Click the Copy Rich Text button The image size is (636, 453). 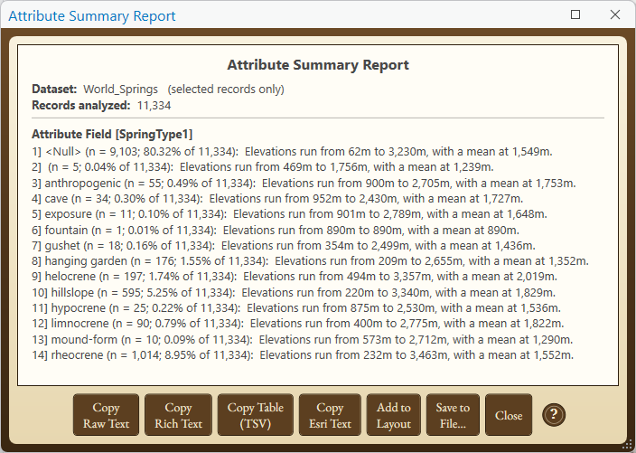178,415
